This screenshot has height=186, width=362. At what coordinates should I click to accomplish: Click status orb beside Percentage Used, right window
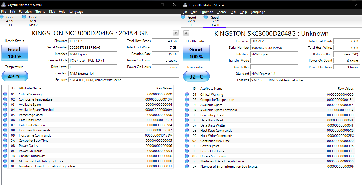coord(187,115)
